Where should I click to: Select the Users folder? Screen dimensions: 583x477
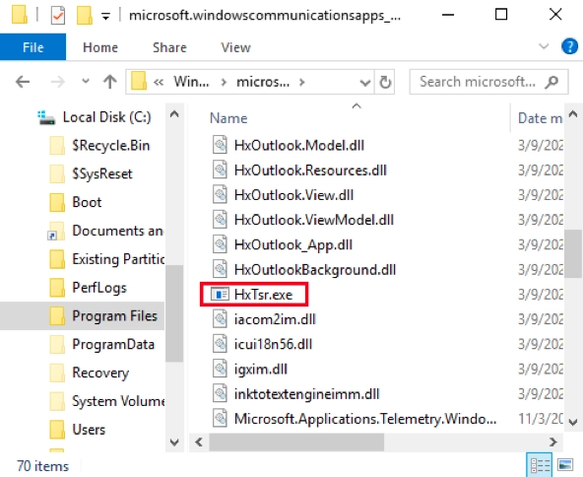click(x=78, y=430)
